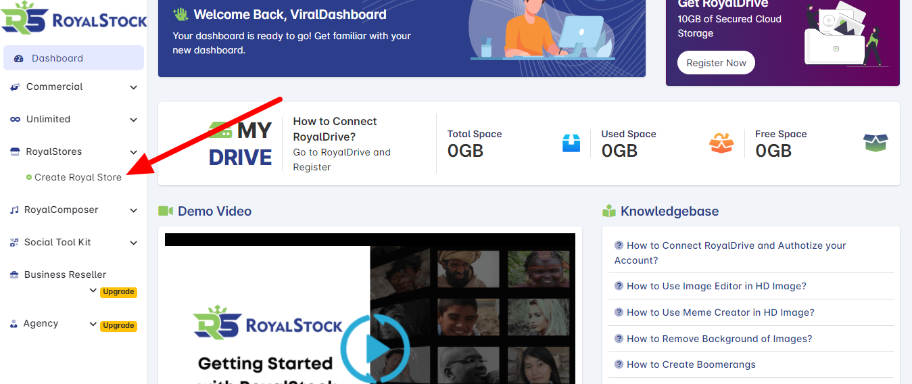Image resolution: width=912 pixels, height=384 pixels.
Task: Open How to Connect RoyalDrive article
Action: 730,253
